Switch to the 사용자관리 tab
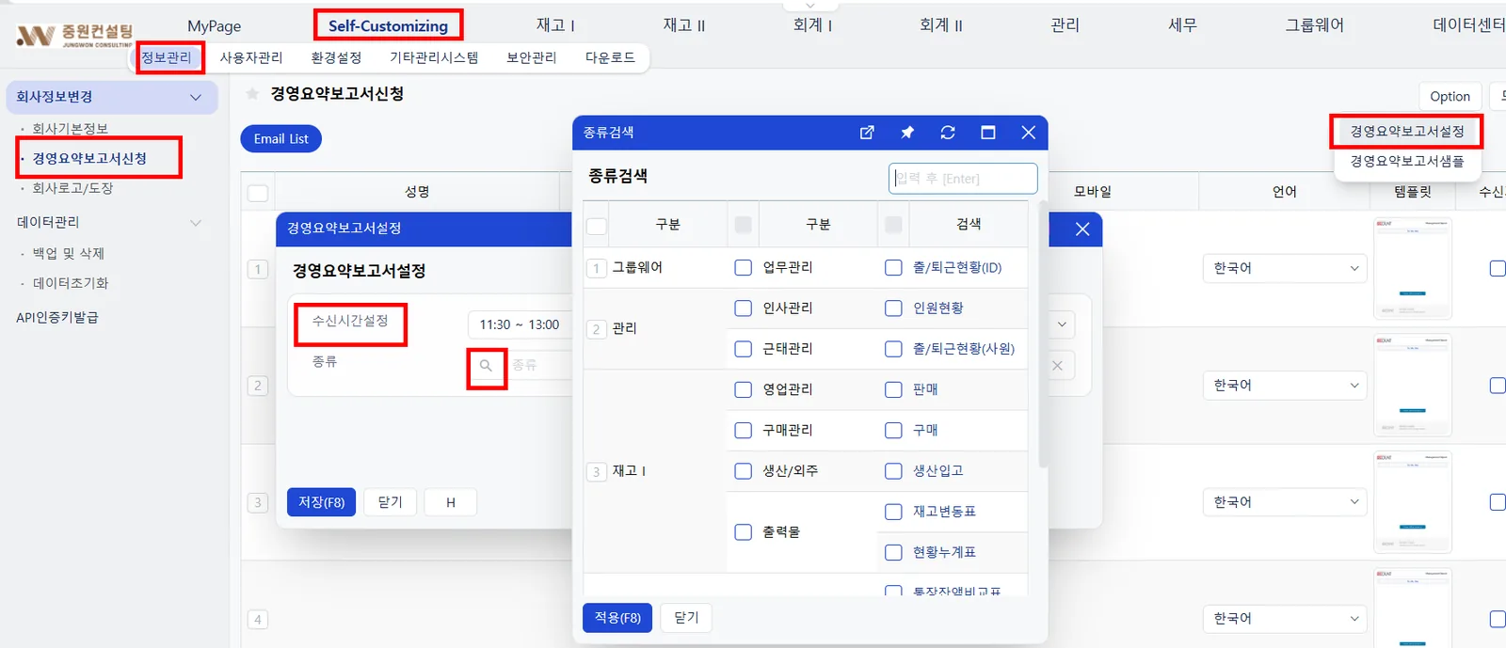Viewport: 1506px width, 648px height. 251,57
